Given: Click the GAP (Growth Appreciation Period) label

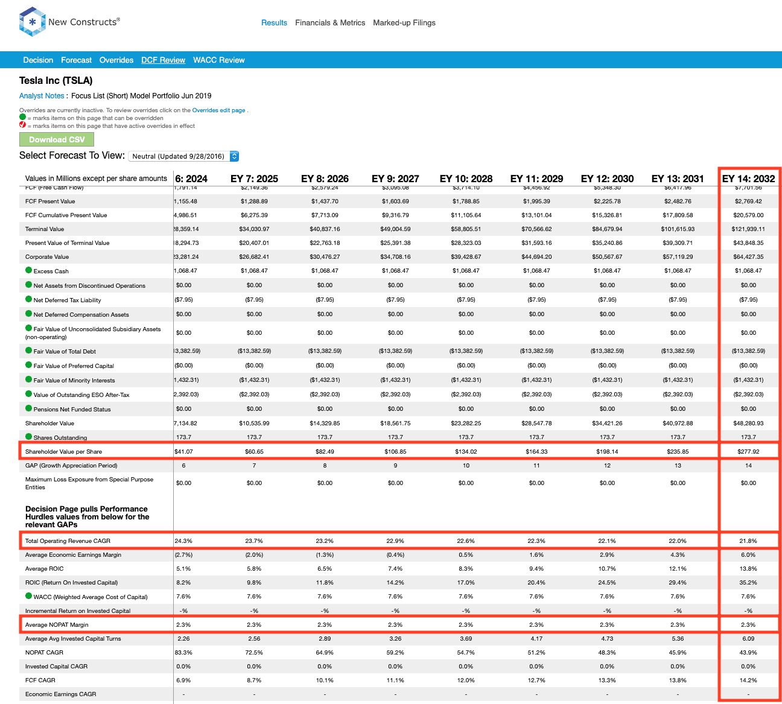Looking at the screenshot, I should 71,465.
